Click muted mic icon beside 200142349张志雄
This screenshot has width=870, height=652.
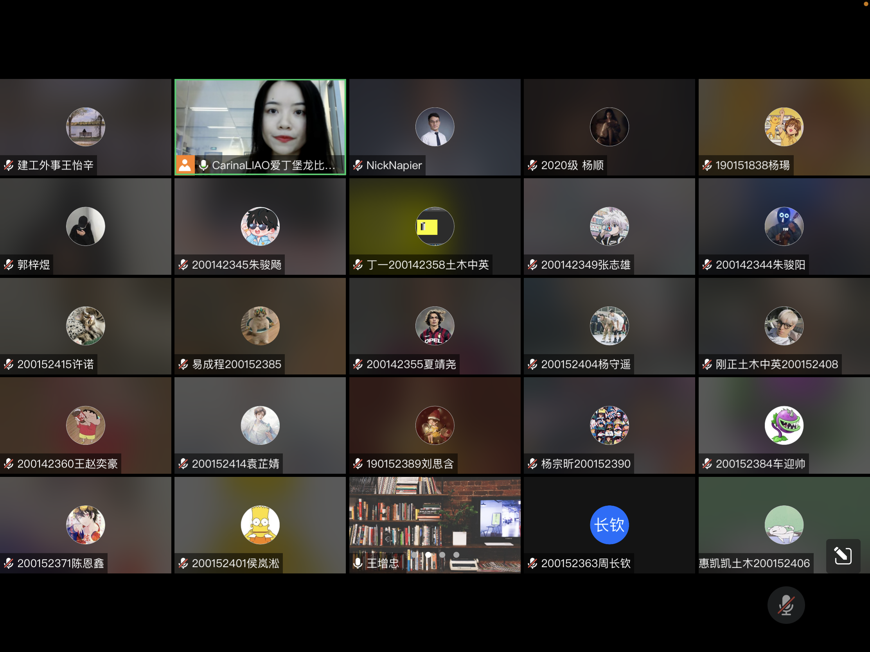pyautogui.click(x=532, y=265)
